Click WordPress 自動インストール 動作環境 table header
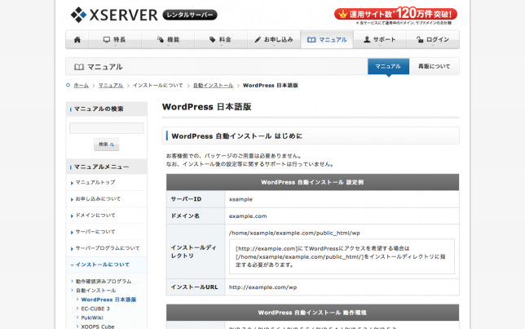 tap(312, 313)
